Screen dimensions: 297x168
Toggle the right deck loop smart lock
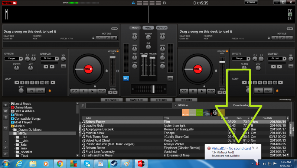point(277,91)
